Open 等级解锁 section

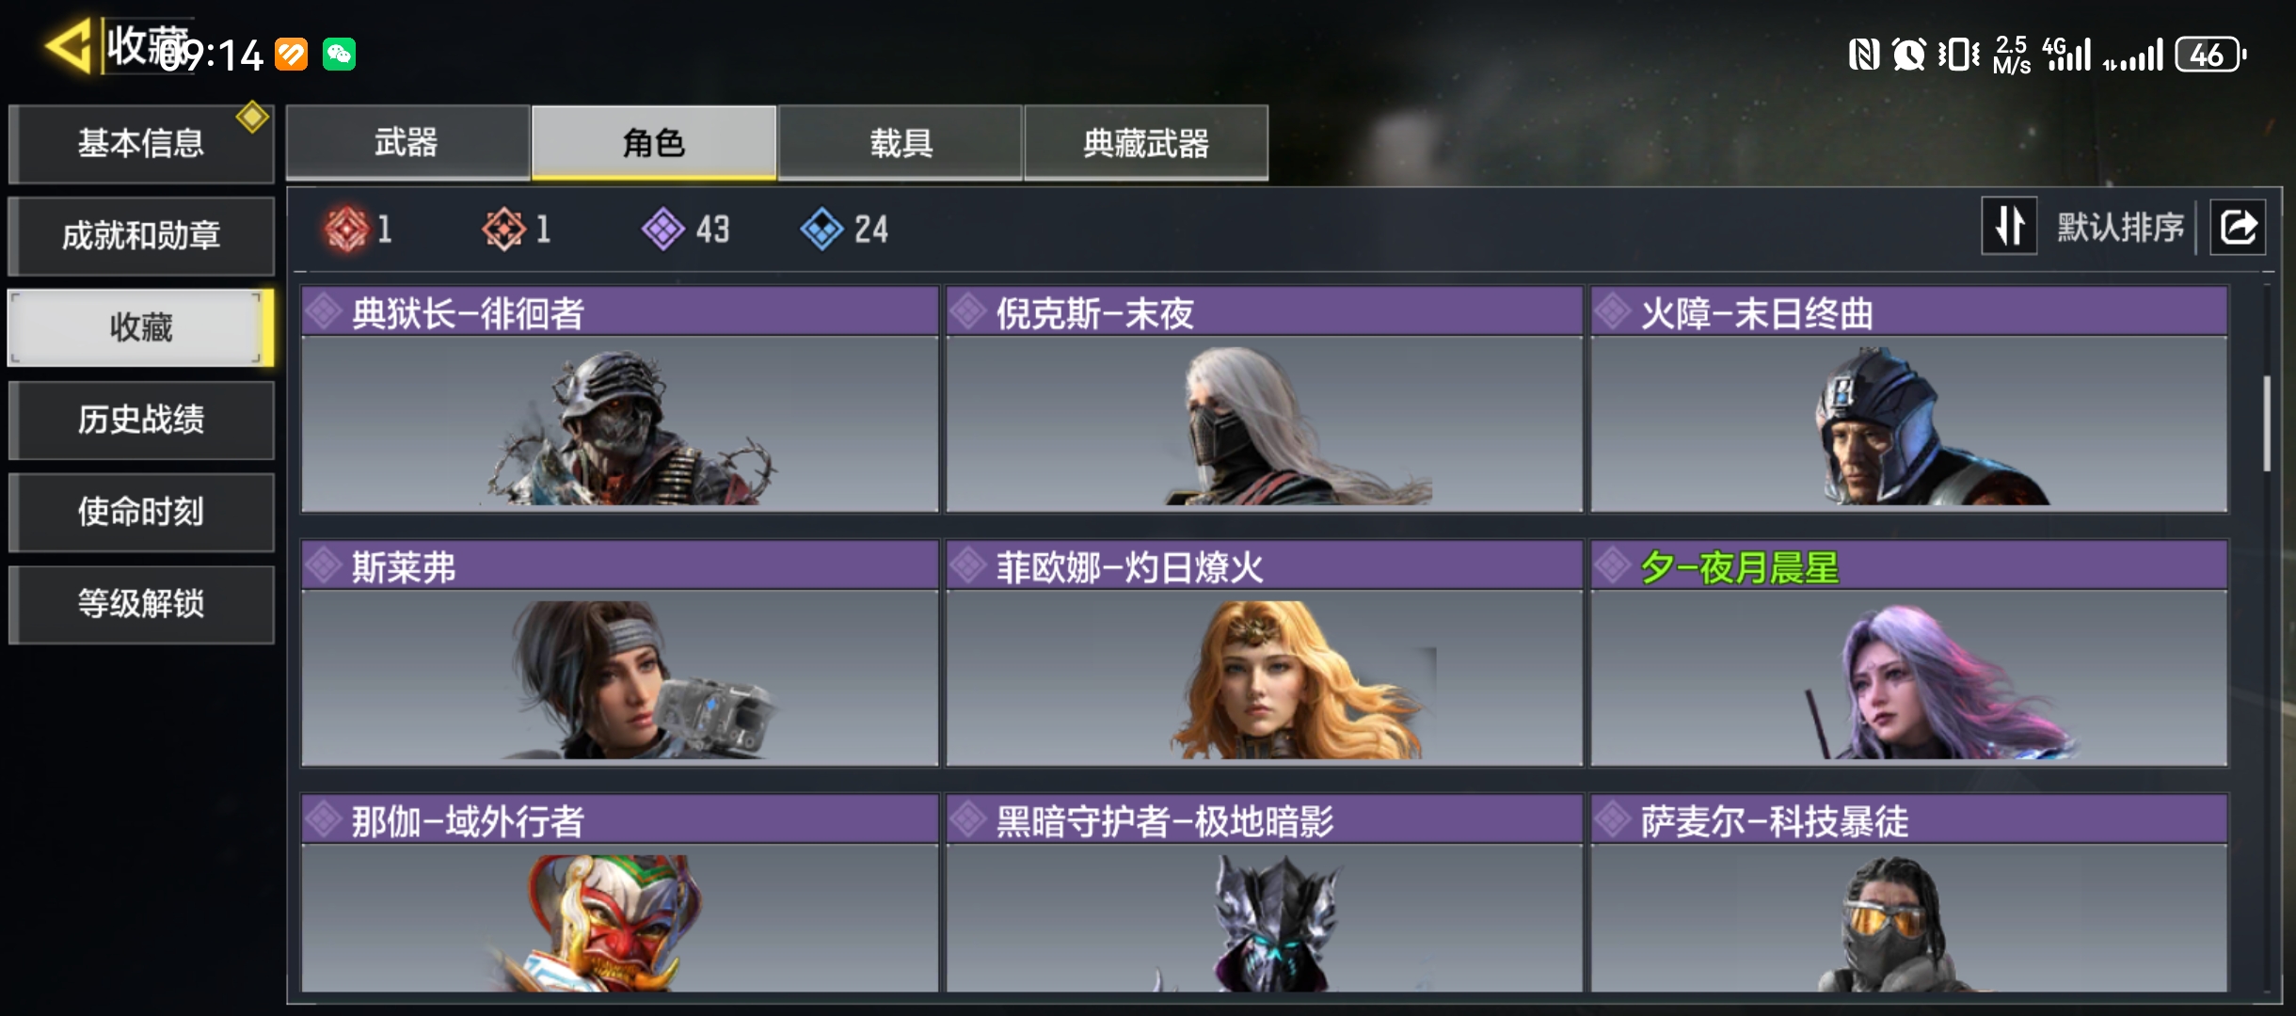click(141, 604)
